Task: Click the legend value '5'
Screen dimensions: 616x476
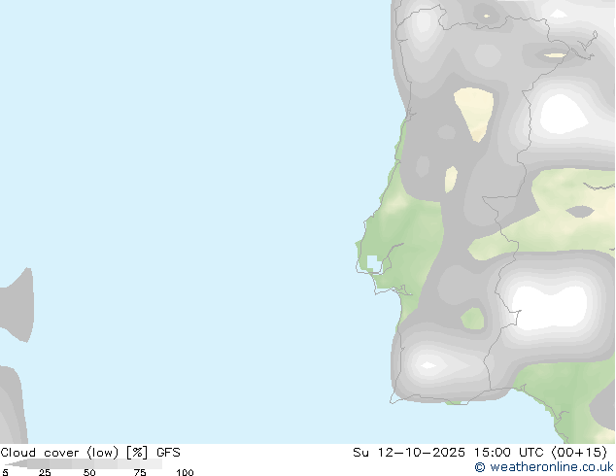Action: (5, 472)
